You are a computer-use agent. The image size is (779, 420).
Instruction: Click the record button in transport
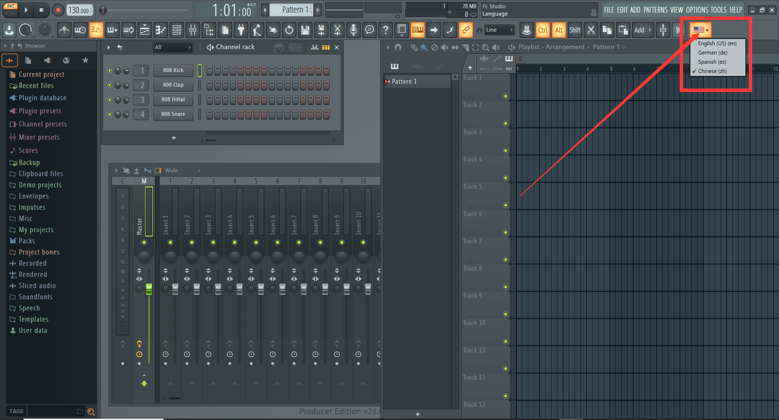click(x=58, y=10)
